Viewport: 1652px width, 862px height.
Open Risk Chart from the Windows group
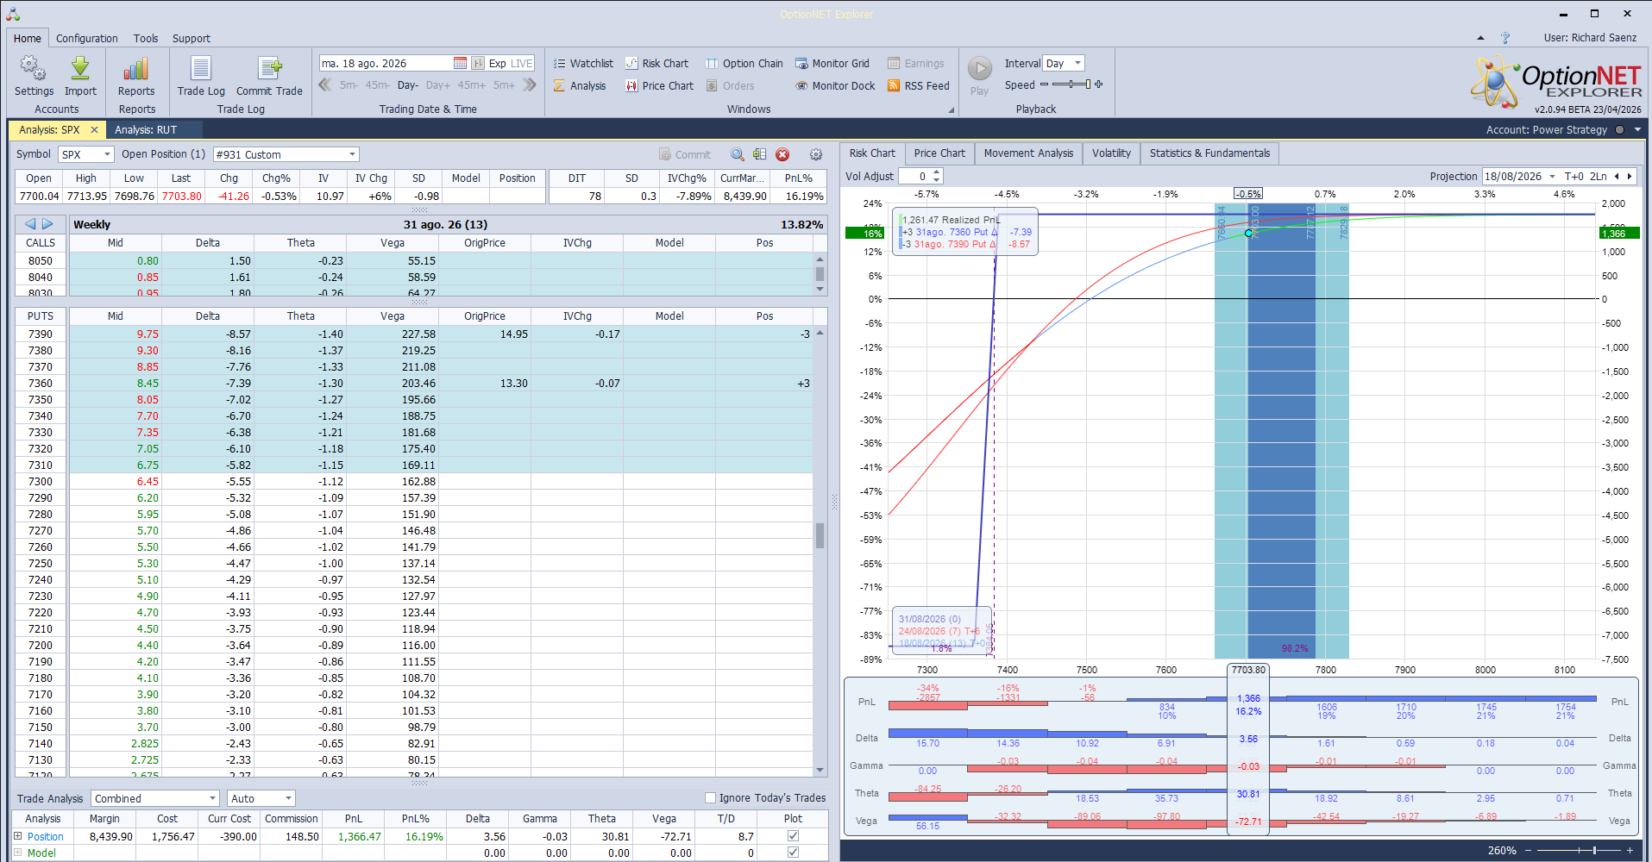(656, 63)
